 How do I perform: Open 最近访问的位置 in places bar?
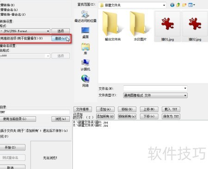86,16
